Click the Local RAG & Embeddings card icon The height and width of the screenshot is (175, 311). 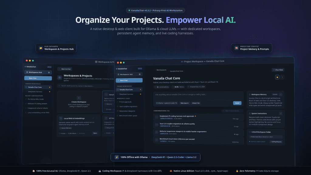point(61,118)
